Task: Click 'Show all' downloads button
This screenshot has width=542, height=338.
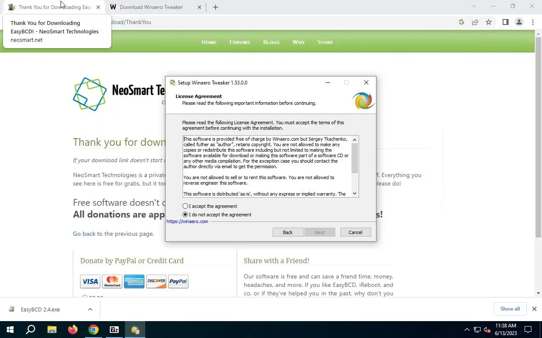Action: tap(510, 309)
